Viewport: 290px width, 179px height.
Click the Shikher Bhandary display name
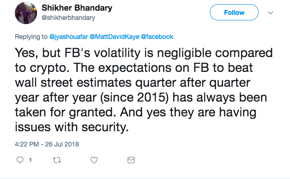77,8
